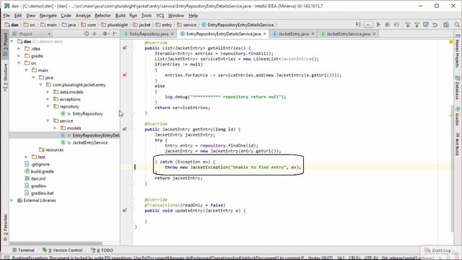Open the Analyze menu
Image resolution: width=462 pixels, height=260 pixels.
83,15
